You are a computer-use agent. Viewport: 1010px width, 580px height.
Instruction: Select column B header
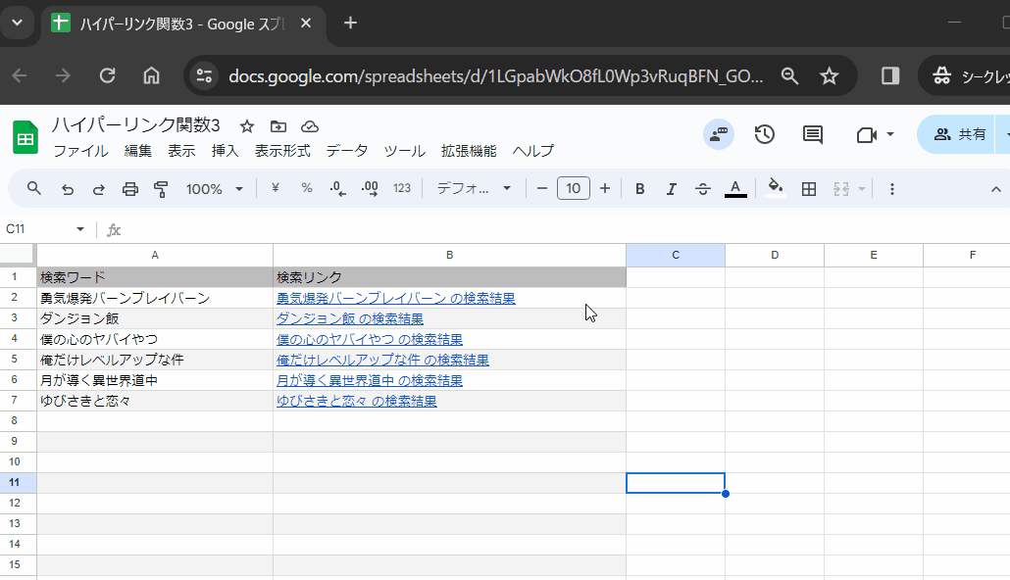pyautogui.click(x=449, y=255)
